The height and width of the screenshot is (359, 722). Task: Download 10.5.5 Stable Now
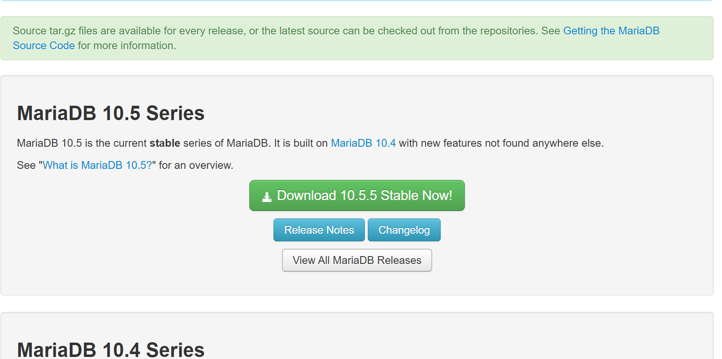tap(364, 195)
